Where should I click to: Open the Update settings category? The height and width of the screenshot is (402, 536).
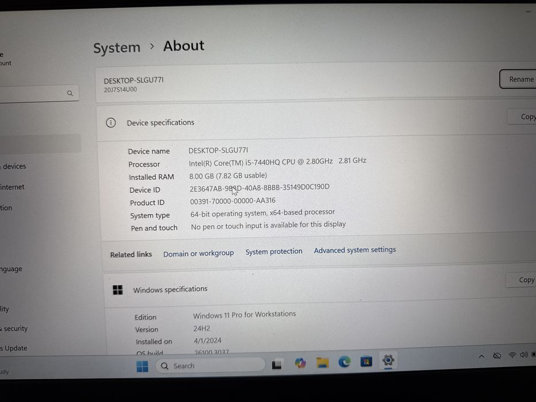click(x=14, y=349)
